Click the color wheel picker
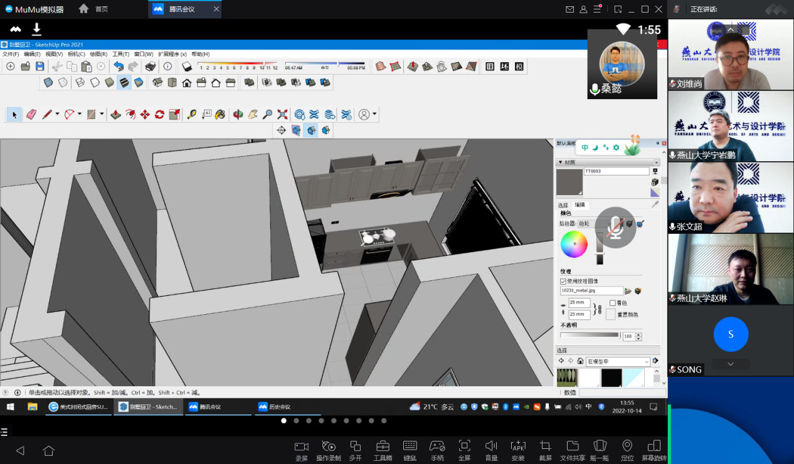Viewport: 794px width, 464px height. (x=573, y=245)
